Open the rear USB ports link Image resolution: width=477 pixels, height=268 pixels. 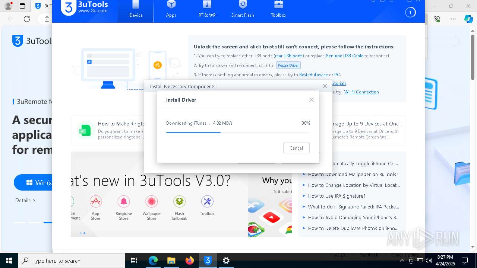tap(289, 56)
